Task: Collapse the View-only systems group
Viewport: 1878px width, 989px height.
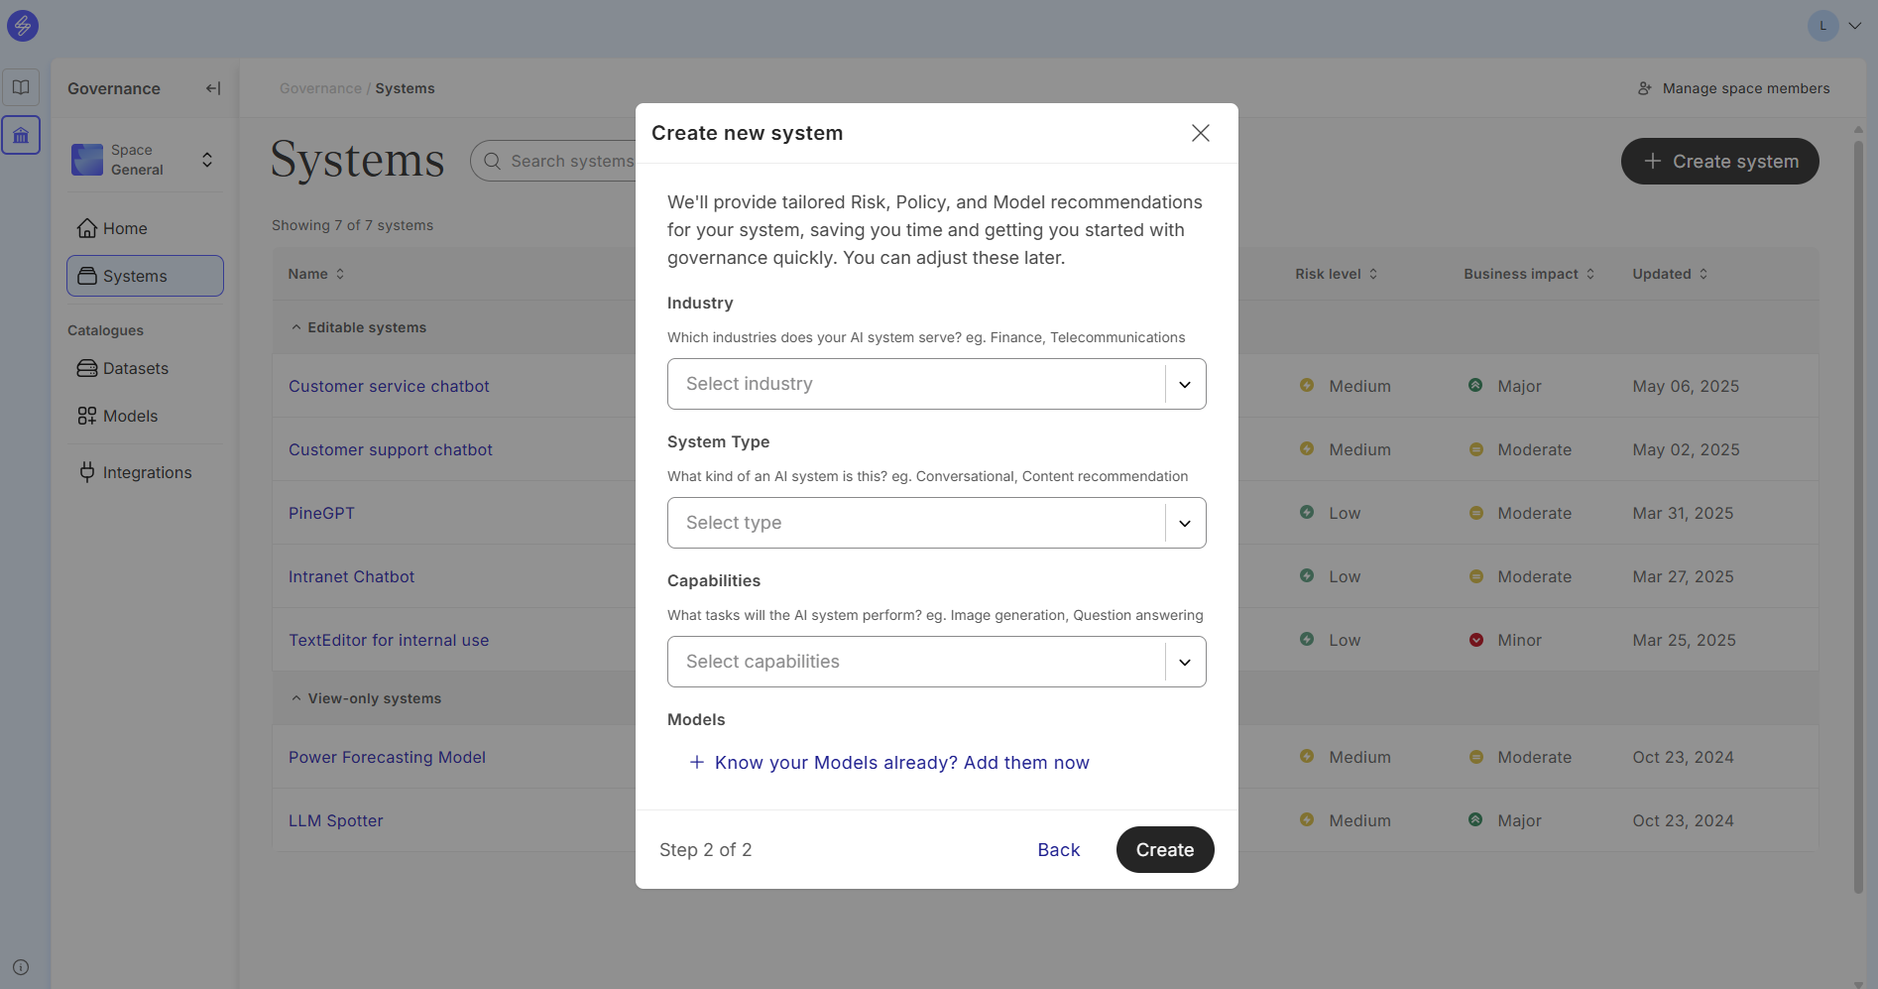Action: coord(296,698)
